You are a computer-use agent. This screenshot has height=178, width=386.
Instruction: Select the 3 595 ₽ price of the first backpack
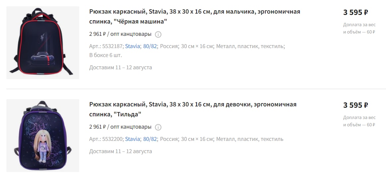tap(356, 12)
